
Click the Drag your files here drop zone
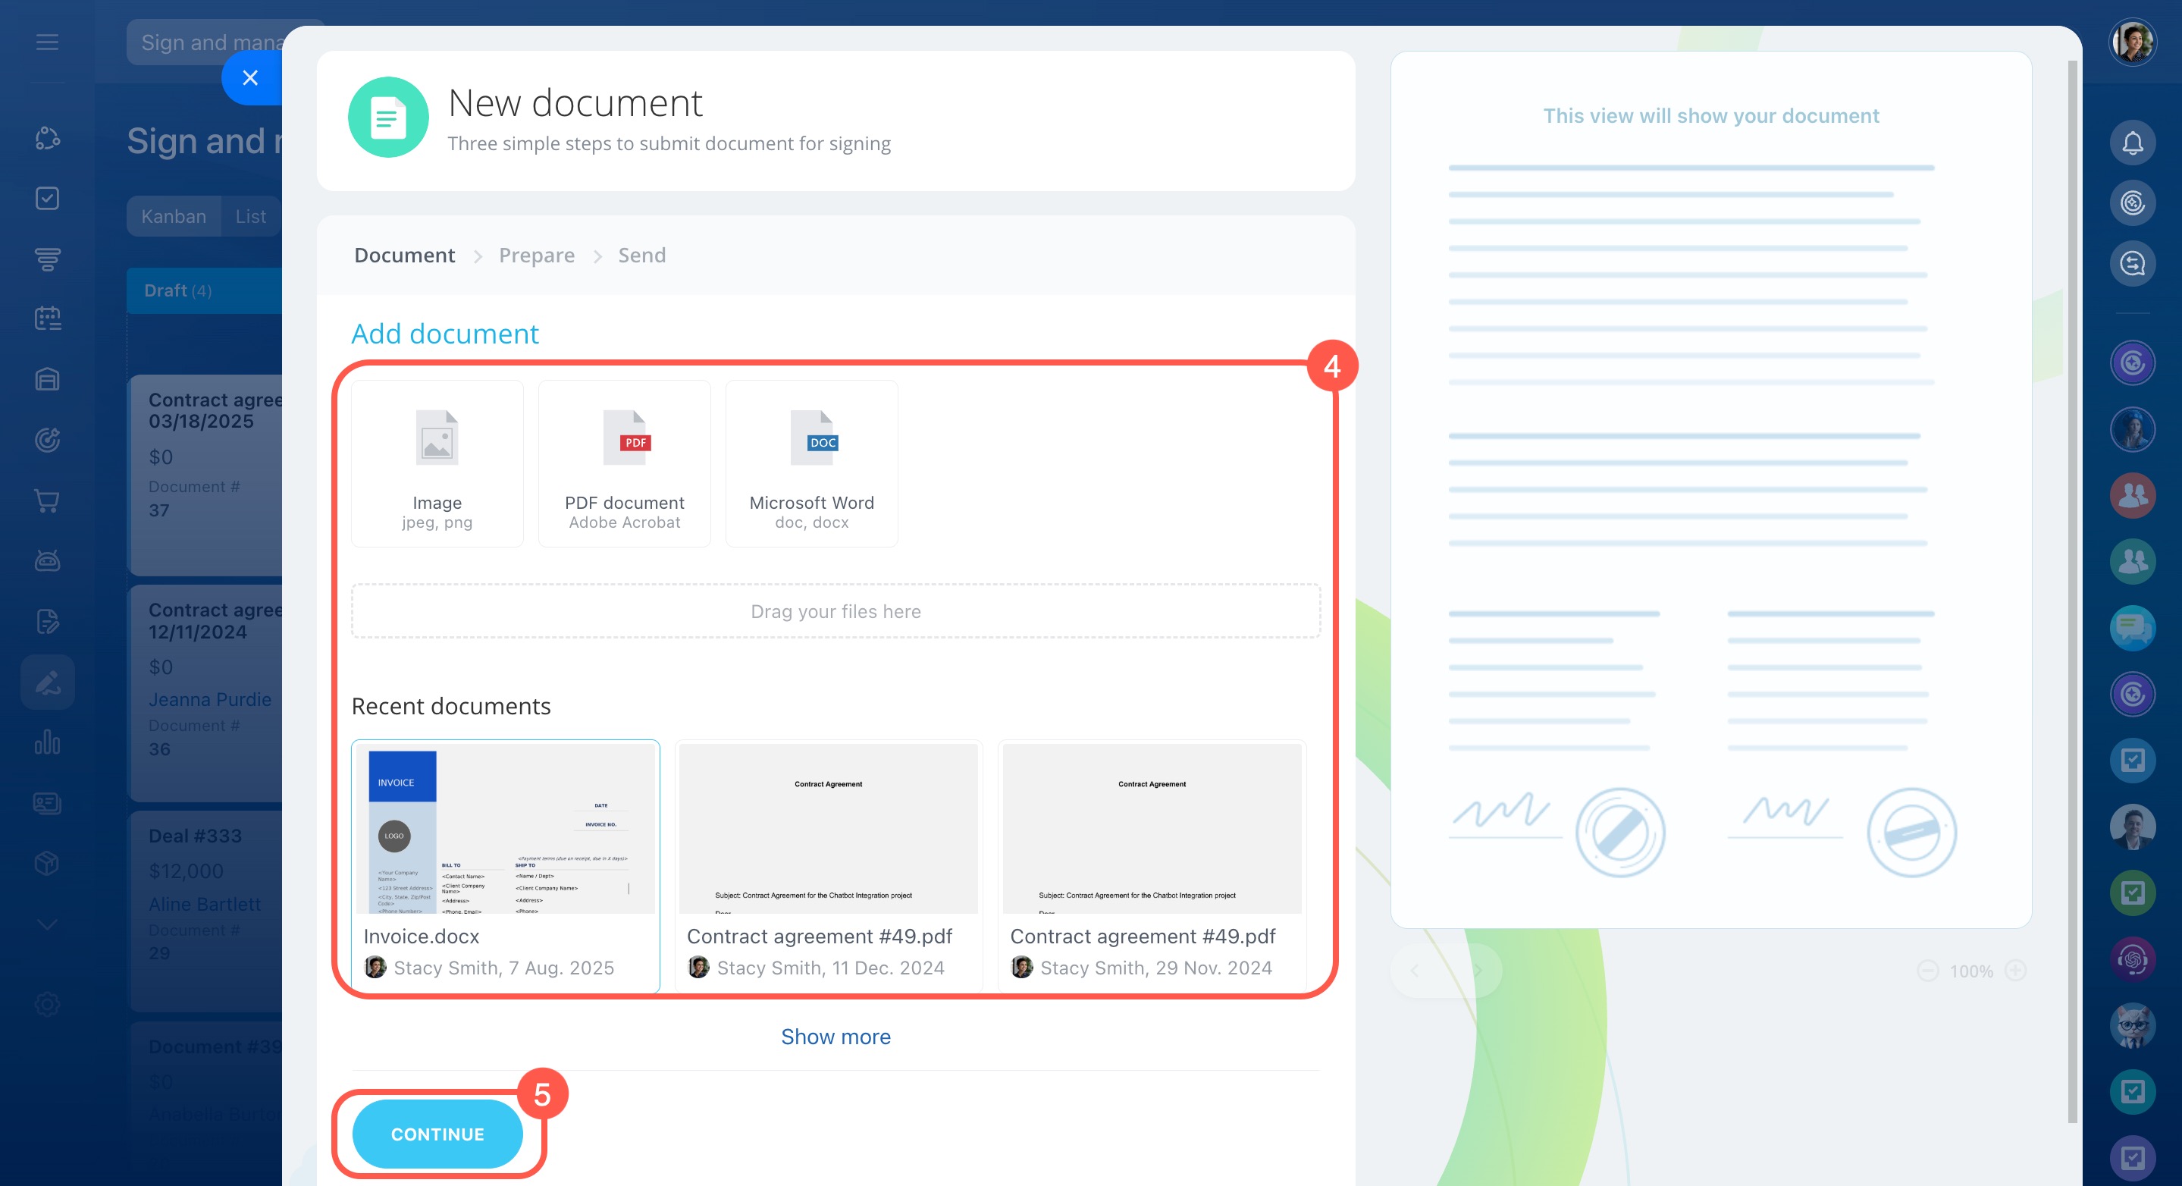(x=835, y=610)
